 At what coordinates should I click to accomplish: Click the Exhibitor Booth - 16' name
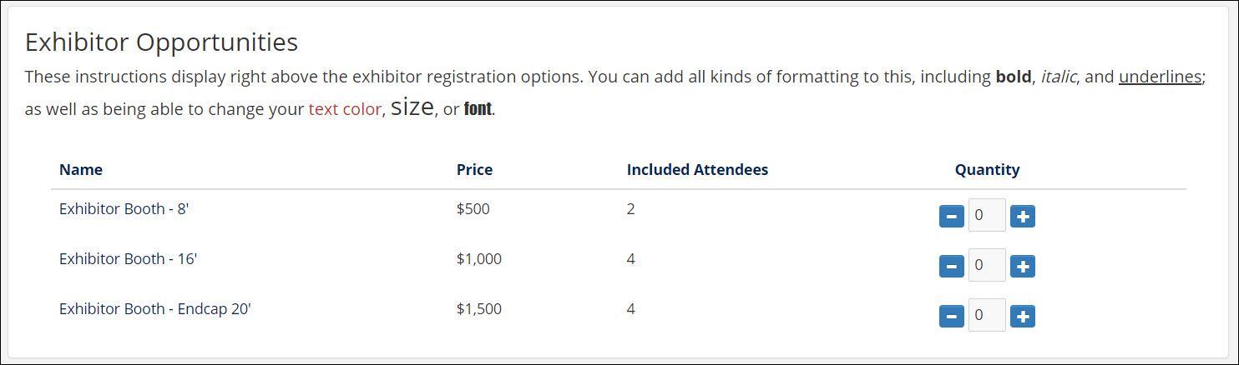click(x=128, y=259)
